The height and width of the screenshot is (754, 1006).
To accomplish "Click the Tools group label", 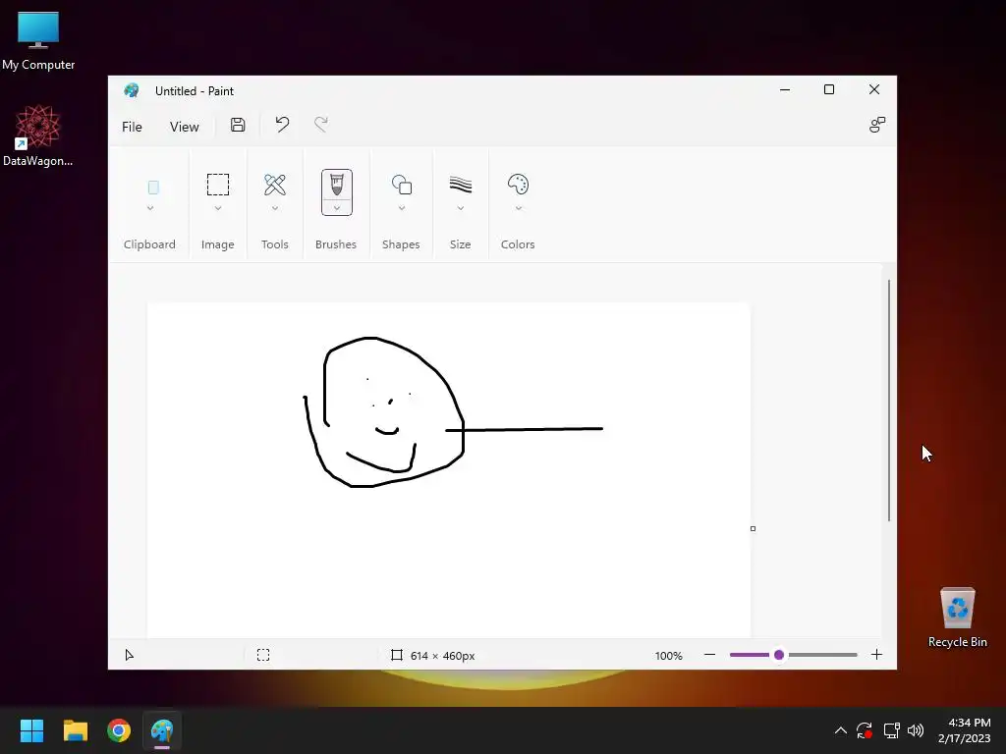I will pyautogui.click(x=275, y=244).
